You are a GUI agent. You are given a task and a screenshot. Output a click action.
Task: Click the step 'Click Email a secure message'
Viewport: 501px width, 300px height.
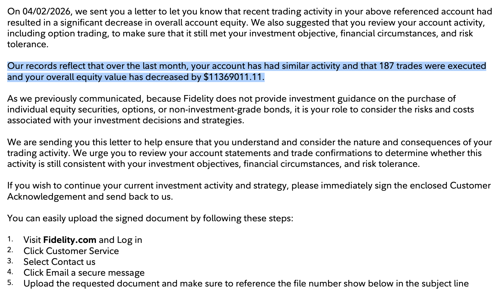(x=84, y=273)
